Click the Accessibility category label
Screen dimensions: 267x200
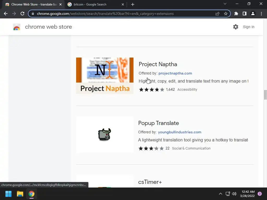[187, 90]
